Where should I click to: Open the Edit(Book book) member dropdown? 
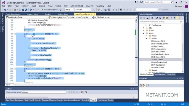coord(136,17)
